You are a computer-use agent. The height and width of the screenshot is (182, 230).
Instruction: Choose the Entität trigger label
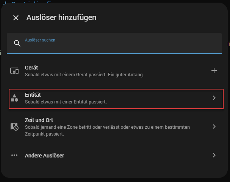pyautogui.click(x=33, y=94)
